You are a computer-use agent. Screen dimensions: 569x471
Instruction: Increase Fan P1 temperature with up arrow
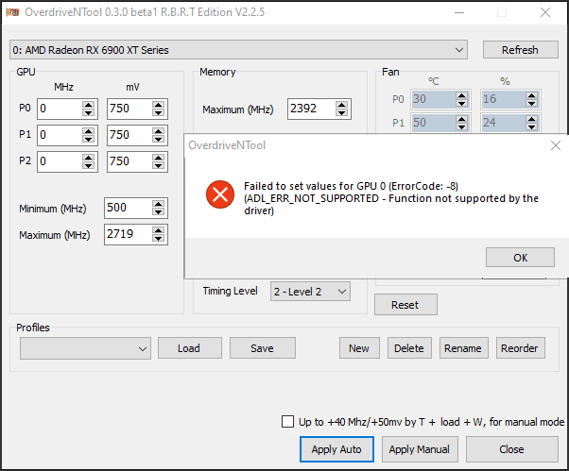(x=461, y=119)
